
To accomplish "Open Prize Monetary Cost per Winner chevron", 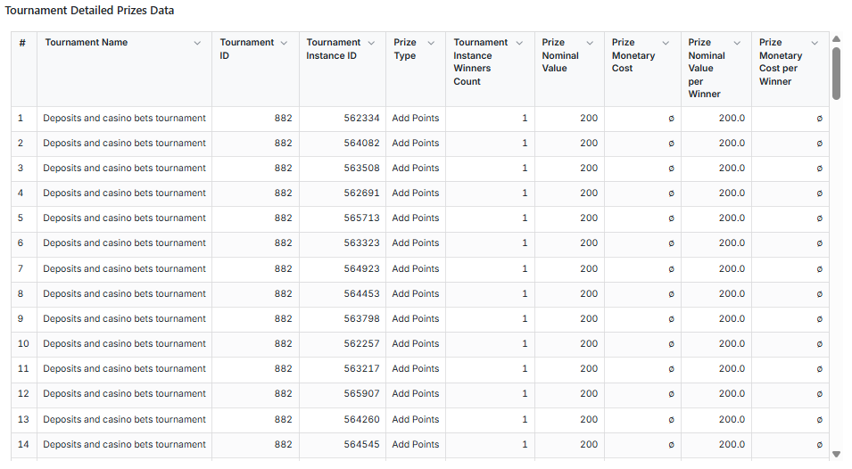I will pos(815,43).
